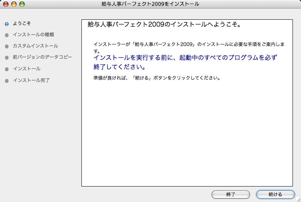Click the window title 給与人事パーフェクト2009をインストール
301x202 pixels.
[x=150, y=4]
